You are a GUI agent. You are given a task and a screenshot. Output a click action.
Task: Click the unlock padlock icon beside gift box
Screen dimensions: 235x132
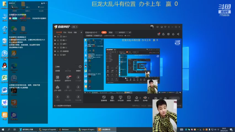pos(163,34)
